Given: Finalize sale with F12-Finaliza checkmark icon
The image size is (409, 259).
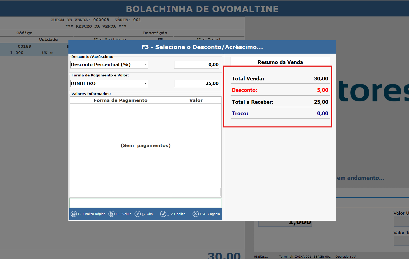Looking at the screenshot, I should point(163,214).
